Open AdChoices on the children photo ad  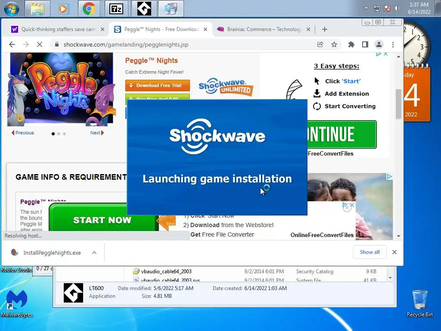tap(389, 176)
